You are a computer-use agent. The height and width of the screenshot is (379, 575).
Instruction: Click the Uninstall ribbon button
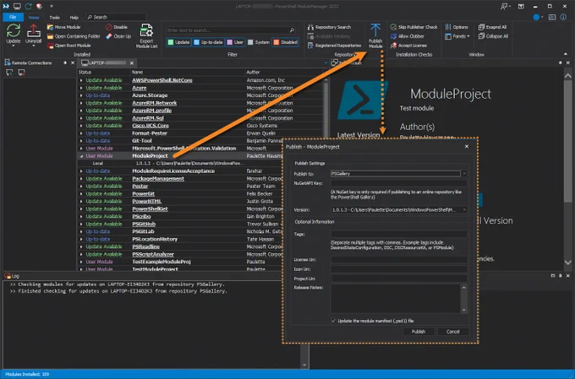tap(33, 35)
